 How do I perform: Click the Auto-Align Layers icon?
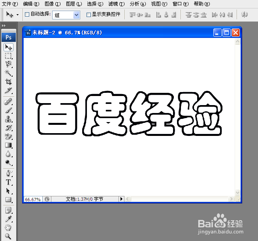(244, 15)
